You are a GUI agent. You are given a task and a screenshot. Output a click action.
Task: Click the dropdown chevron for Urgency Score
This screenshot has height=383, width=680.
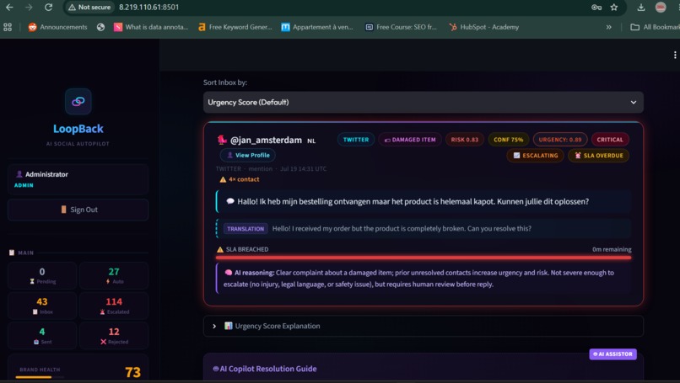633,103
